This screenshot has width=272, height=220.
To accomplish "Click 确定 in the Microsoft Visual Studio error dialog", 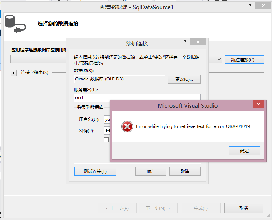I will point(244,151).
